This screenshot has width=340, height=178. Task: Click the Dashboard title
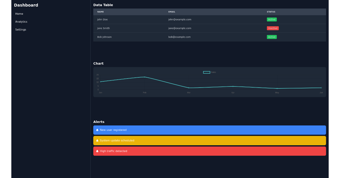pyautogui.click(x=26, y=5)
